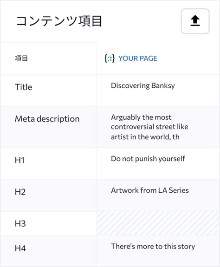The height and width of the screenshot is (267, 220).
Task: Click the upload export arrow button
Action: pyautogui.click(x=195, y=21)
